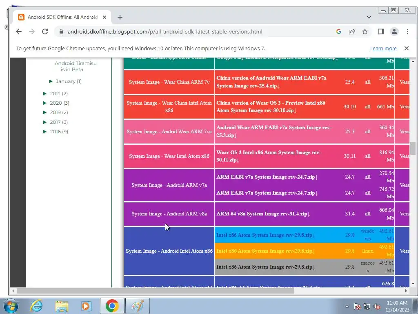
Task: Open the Learn more link
Action: point(383,48)
